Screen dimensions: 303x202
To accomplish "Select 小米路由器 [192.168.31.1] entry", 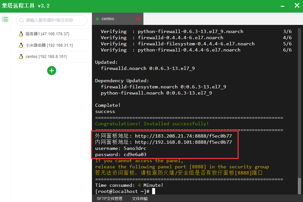I will point(51,45).
